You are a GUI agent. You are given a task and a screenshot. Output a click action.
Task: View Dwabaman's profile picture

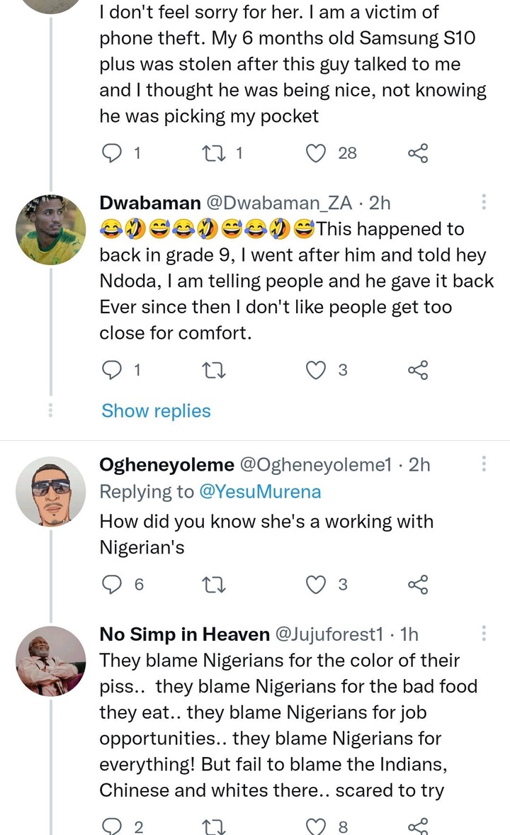50,229
